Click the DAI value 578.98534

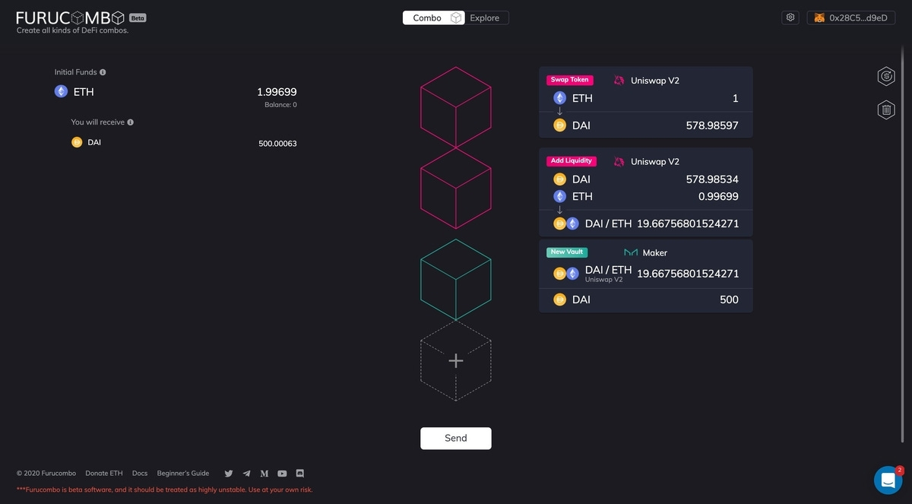pos(712,179)
